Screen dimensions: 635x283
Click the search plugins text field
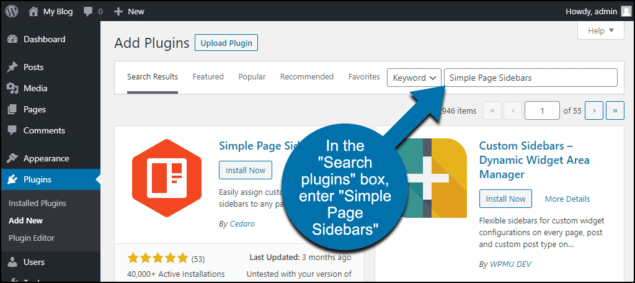pos(530,78)
